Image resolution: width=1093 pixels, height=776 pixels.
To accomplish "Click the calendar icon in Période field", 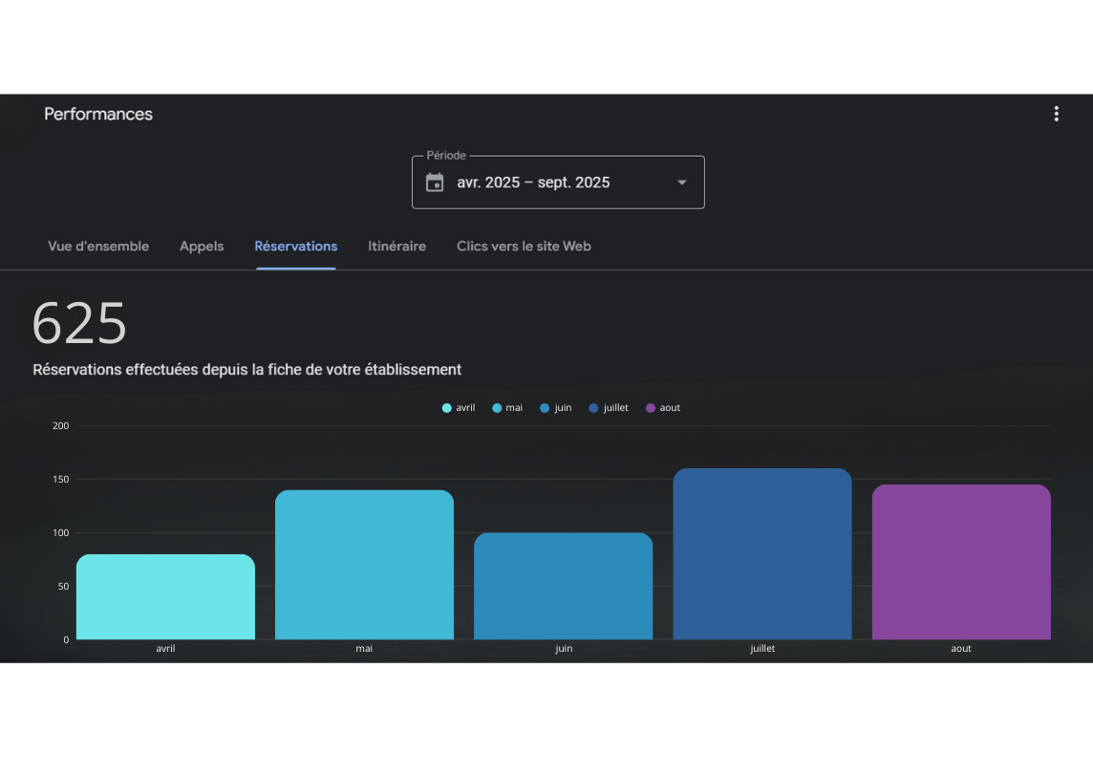I will tap(435, 183).
